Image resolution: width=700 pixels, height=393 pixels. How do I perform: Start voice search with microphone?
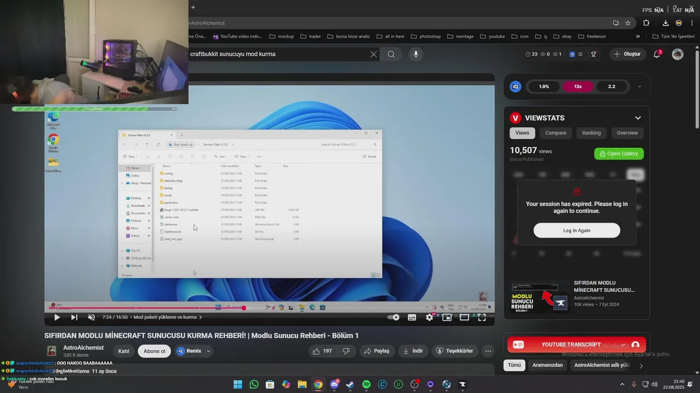coord(416,54)
